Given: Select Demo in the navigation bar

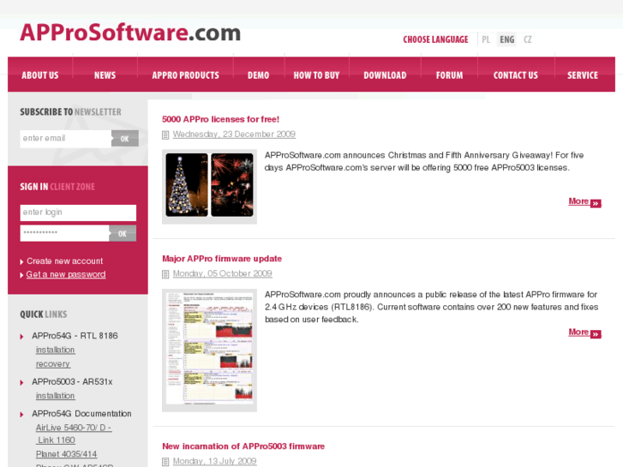Looking at the screenshot, I should pos(258,75).
